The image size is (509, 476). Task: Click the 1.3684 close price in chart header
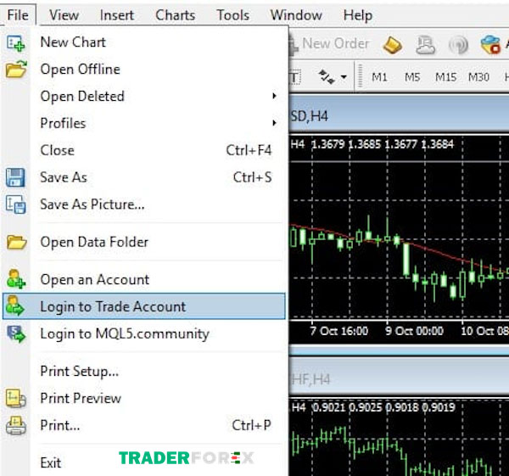point(437,144)
